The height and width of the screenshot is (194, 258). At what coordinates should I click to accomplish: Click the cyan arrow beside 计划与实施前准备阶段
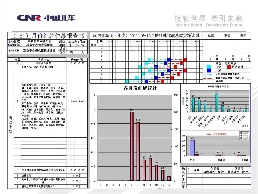point(207,75)
